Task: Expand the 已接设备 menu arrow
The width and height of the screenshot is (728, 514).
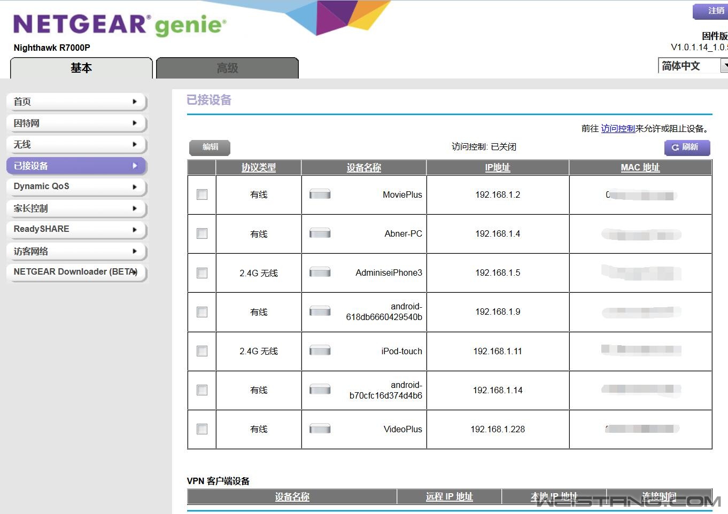Action: 135,166
